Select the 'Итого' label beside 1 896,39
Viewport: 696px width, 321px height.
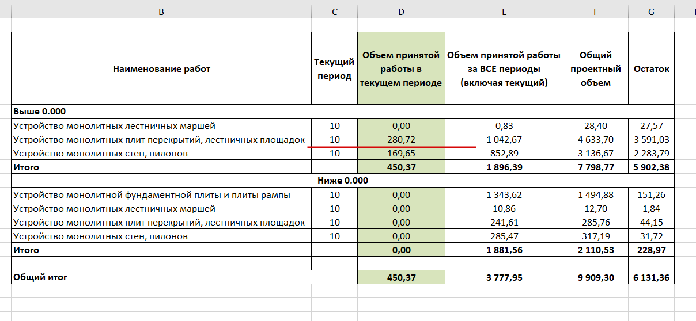[161, 167]
